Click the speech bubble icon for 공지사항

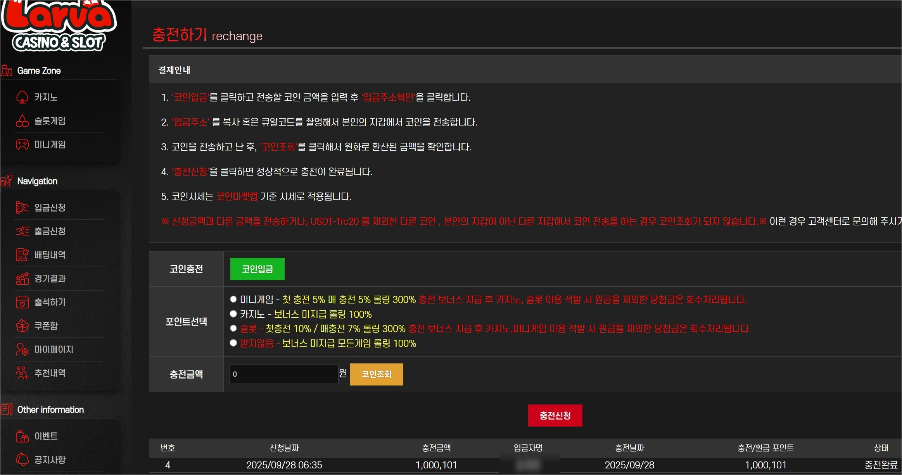pos(22,460)
